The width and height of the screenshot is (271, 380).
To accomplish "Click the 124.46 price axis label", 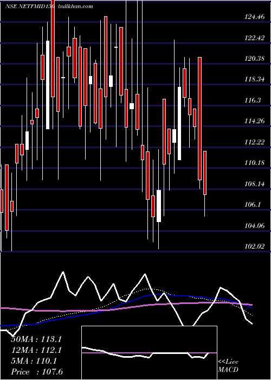I will tap(255, 17).
